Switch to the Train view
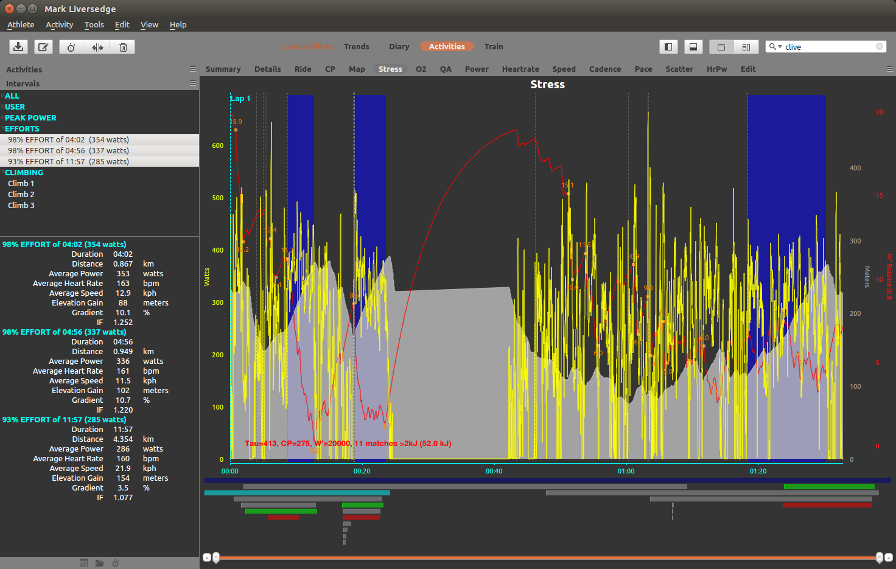 coord(494,47)
